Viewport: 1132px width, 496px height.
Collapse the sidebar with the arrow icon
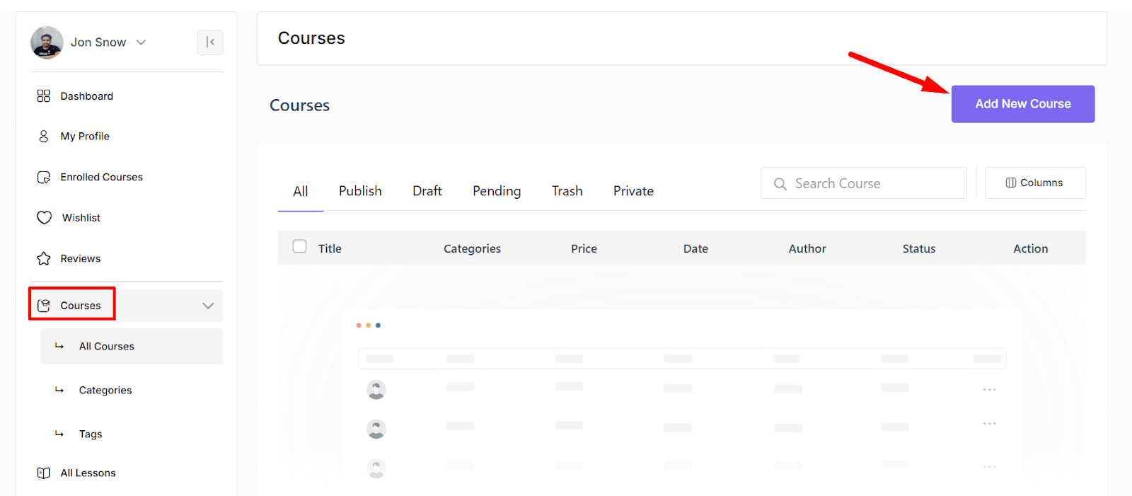(x=210, y=42)
